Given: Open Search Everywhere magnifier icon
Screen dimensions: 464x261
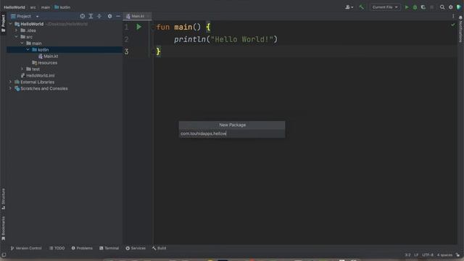Looking at the screenshot, I should (x=442, y=7).
